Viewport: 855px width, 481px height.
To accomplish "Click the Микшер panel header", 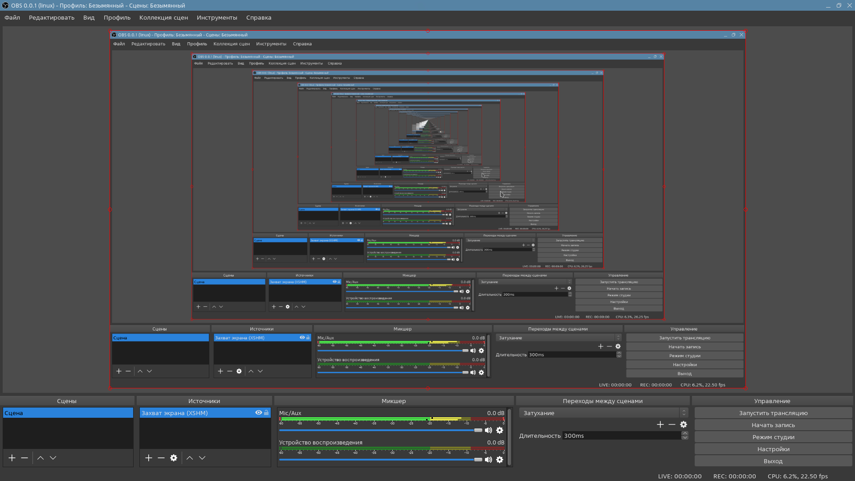I will click(x=394, y=401).
